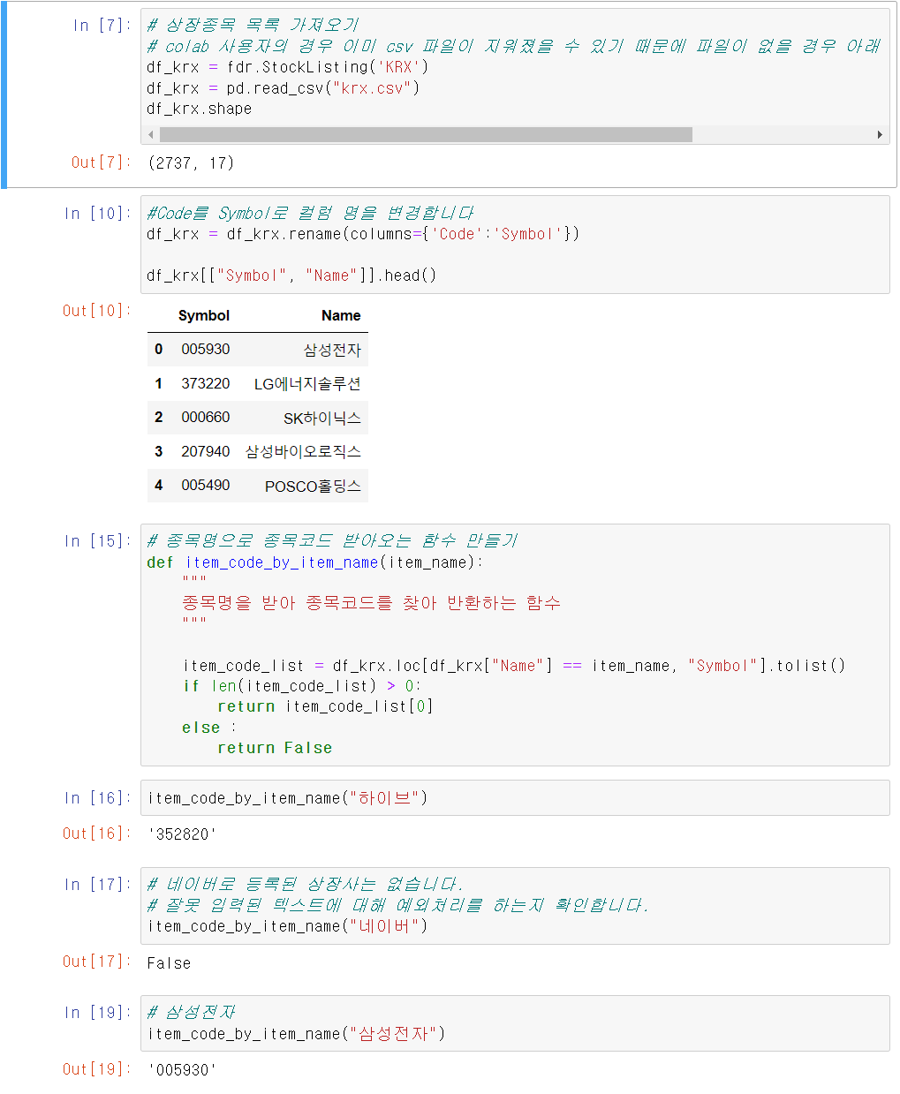
Task: Click the cell 000660 in output table
Action: pos(206,418)
